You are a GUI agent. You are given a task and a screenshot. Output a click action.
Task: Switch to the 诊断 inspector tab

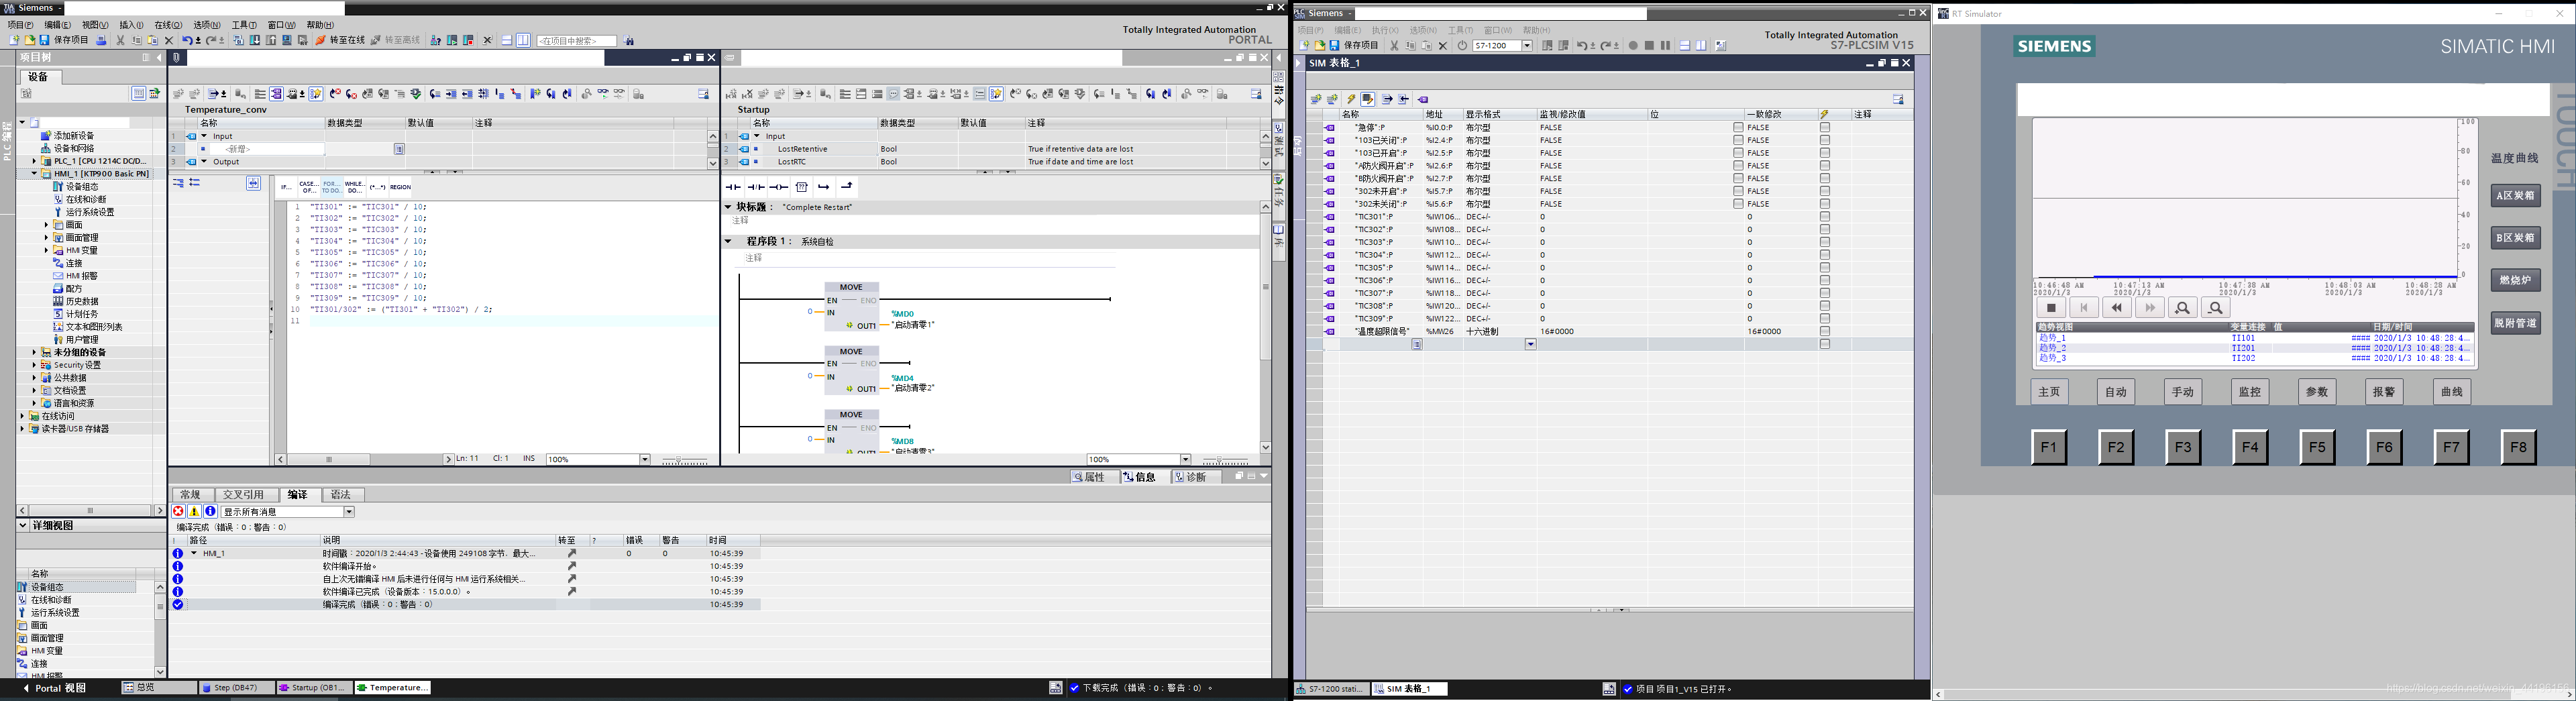point(1197,477)
